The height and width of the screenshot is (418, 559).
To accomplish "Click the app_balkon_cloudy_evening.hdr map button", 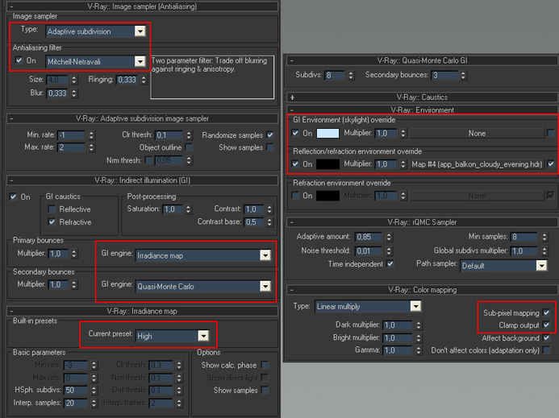I will click(477, 164).
